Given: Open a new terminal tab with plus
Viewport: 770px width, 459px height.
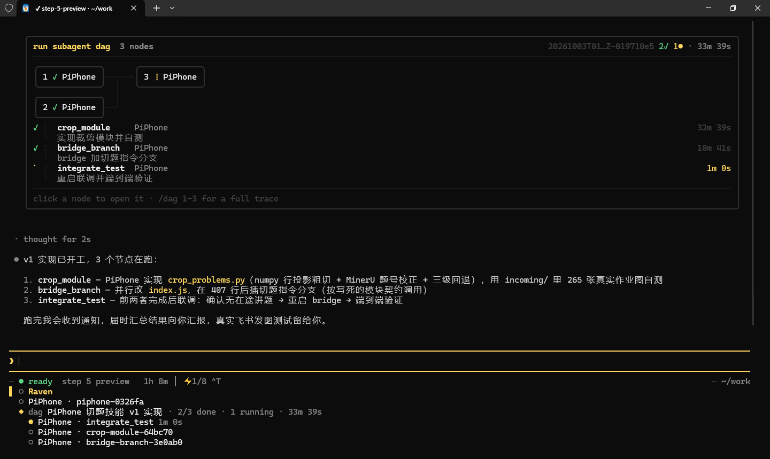Looking at the screenshot, I should tap(157, 8).
